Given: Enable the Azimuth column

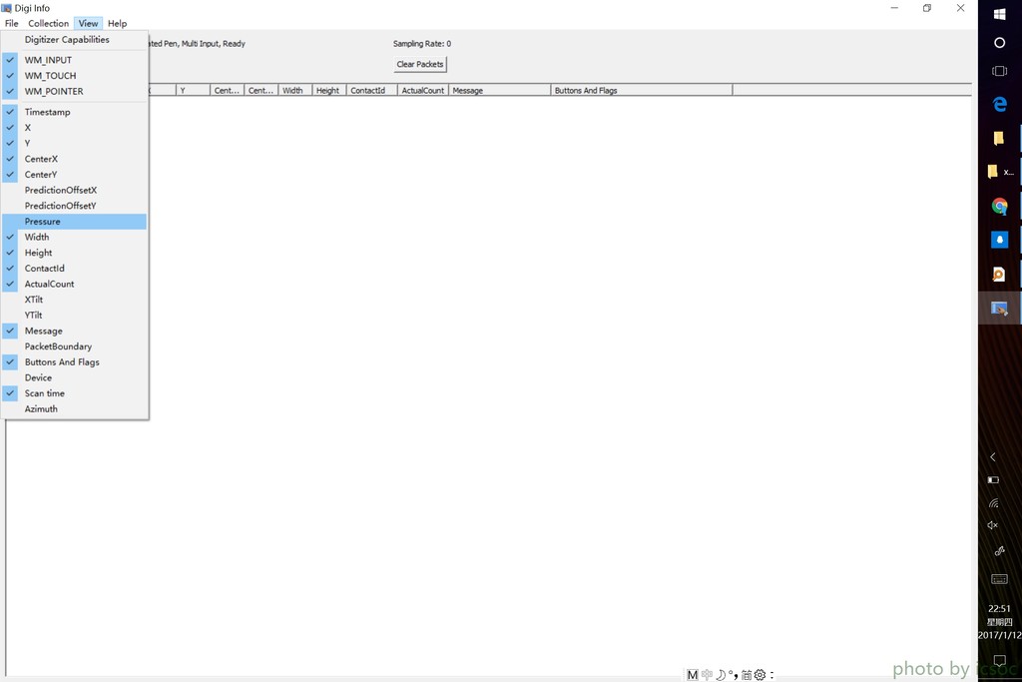Looking at the screenshot, I should point(74,409).
